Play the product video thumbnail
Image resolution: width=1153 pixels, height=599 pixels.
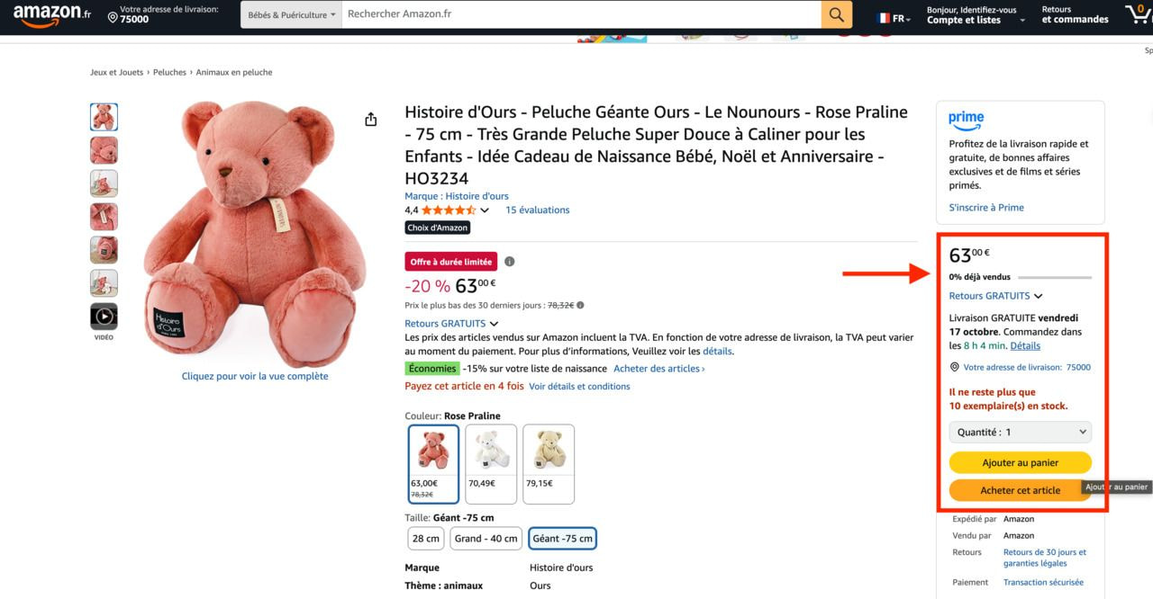tap(104, 317)
